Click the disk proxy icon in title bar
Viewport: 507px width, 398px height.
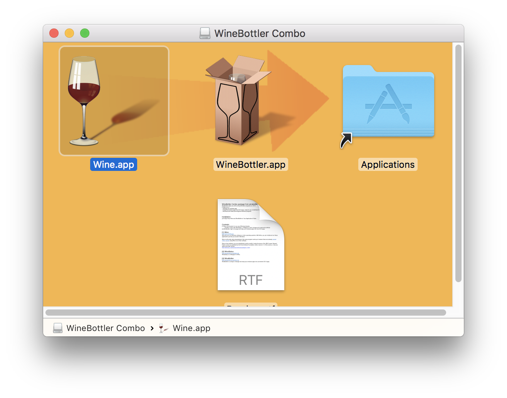tap(205, 33)
